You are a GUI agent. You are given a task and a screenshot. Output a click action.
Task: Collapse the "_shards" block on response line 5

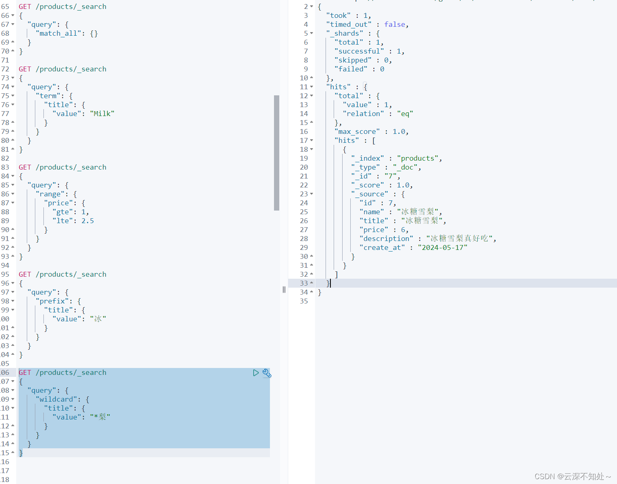tap(311, 33)
